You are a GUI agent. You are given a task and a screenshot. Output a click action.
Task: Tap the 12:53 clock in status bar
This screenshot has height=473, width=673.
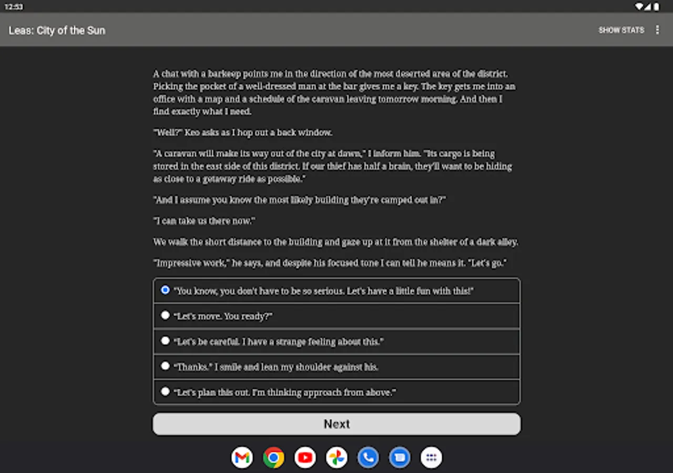13,7
